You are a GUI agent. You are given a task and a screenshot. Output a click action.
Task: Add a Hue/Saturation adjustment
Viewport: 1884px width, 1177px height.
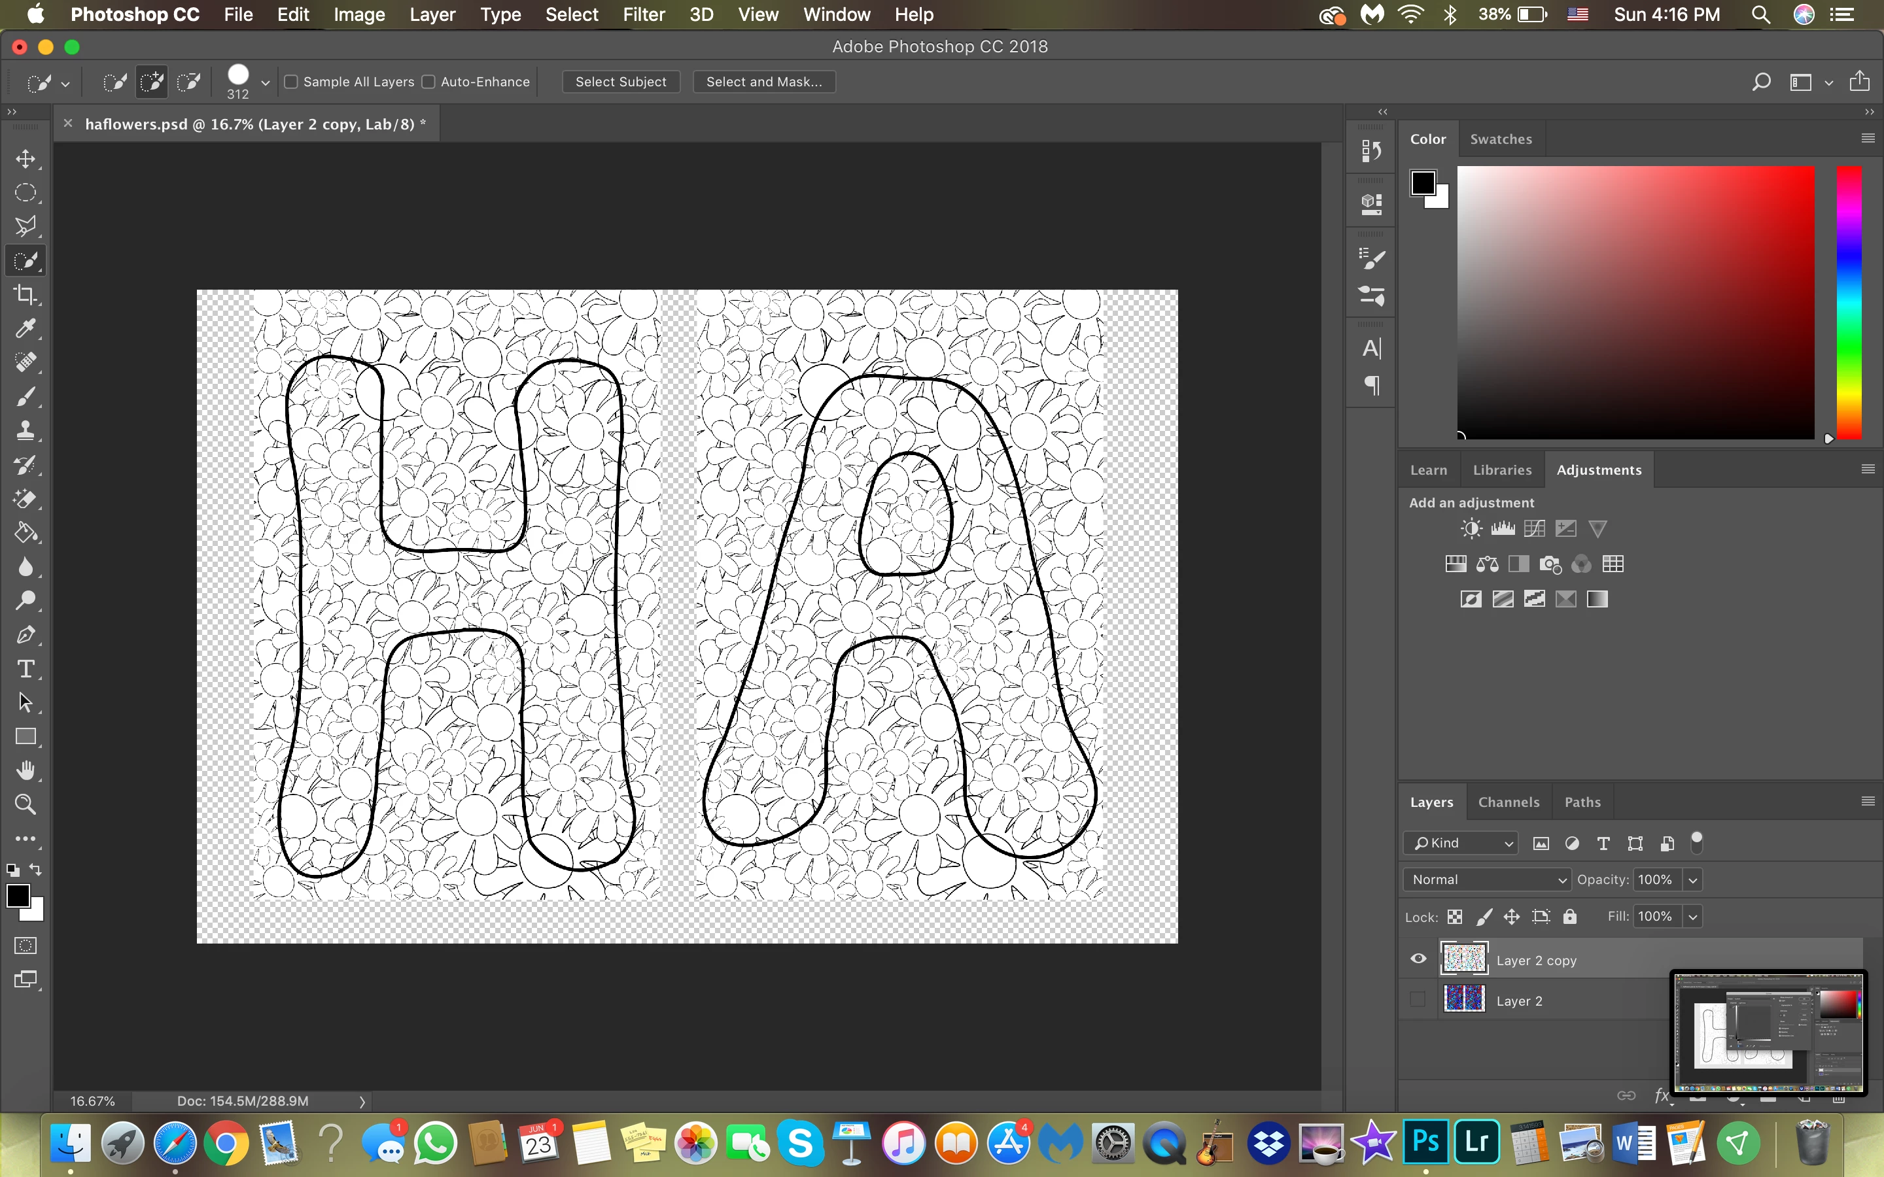(1456, 564)
